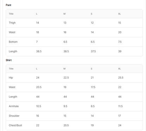Select the Armhole row label

tap(14, 106)
